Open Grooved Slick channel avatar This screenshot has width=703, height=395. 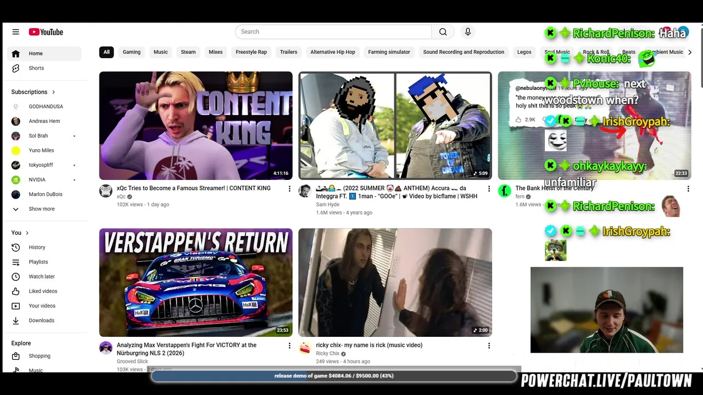coord(105,348)
